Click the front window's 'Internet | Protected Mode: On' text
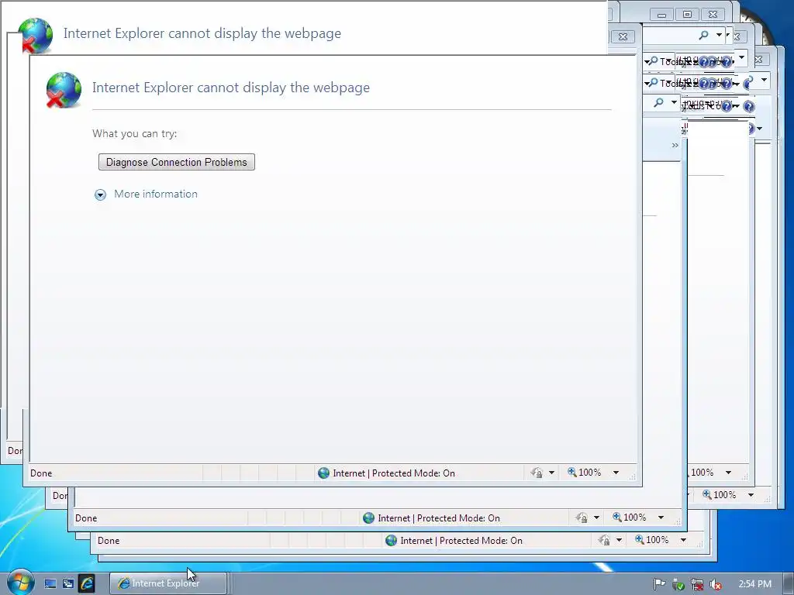Image resolution: width=794 pixels, height=595 pixels. (394, 473)
